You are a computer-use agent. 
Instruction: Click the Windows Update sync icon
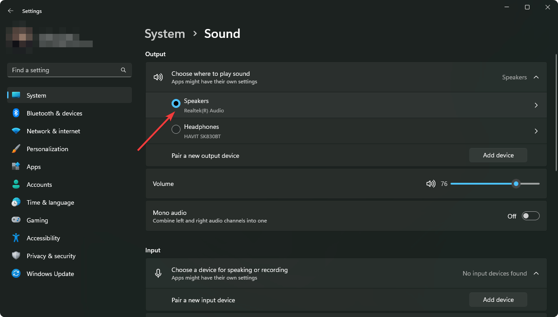16,274
